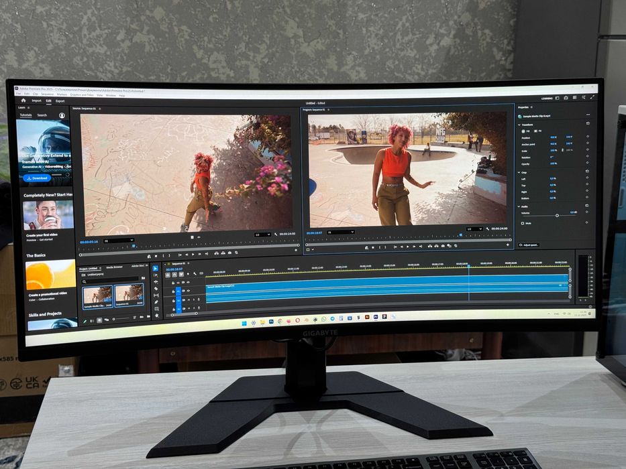The height and width of the screenshot is (469, 626).
Task: Click Insert button in Source monitor
Action: 217,253
